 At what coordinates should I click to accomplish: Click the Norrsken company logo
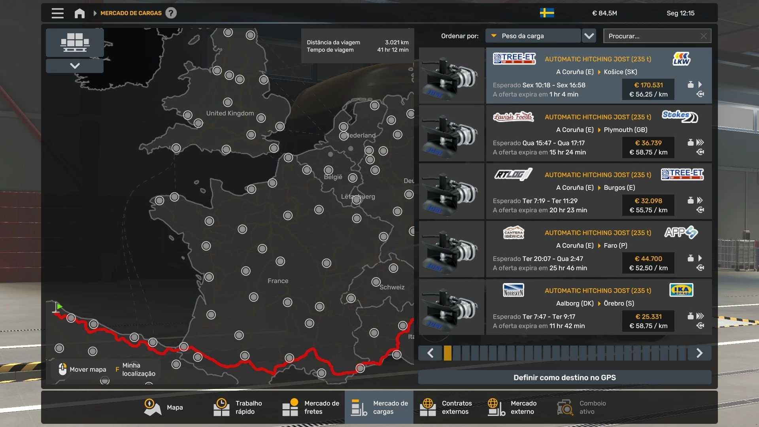(x=514, y=290)
